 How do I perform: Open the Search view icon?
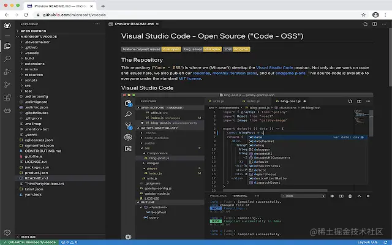click(x=7, y=59)
